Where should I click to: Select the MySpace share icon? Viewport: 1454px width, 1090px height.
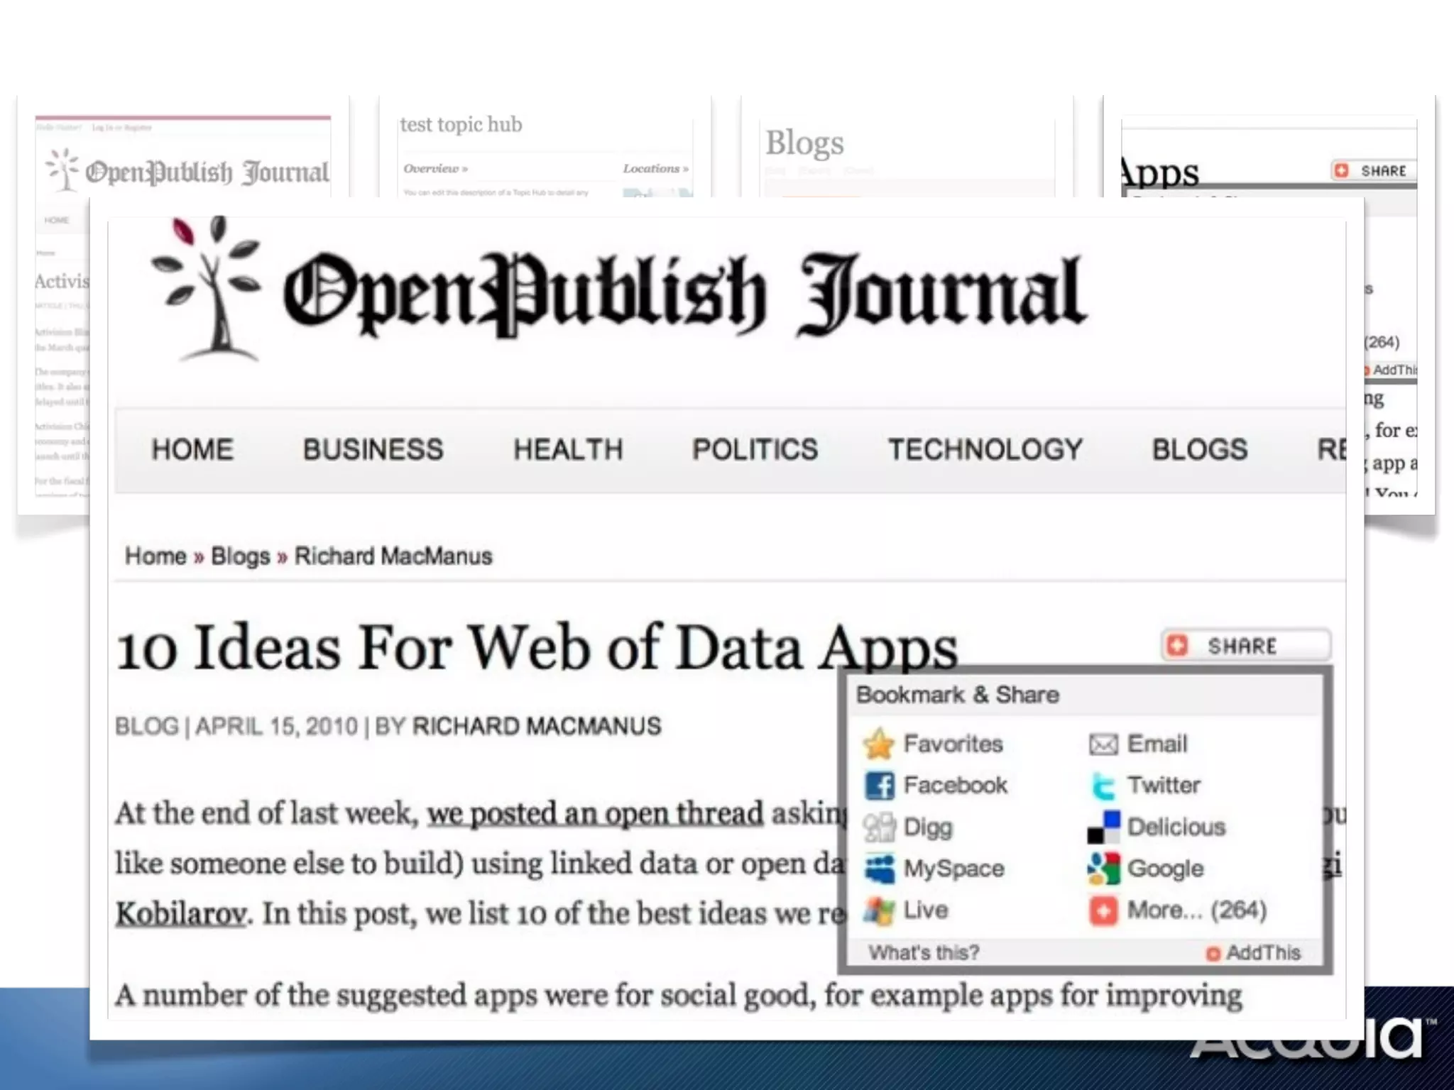coord(880,869)
